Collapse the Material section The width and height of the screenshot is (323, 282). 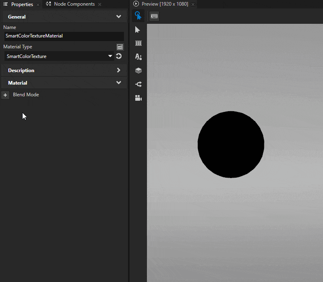point(118,83)
